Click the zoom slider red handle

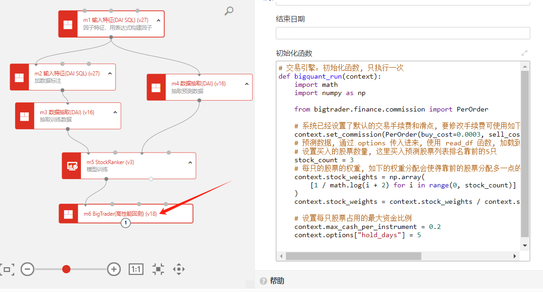(66, 269)
